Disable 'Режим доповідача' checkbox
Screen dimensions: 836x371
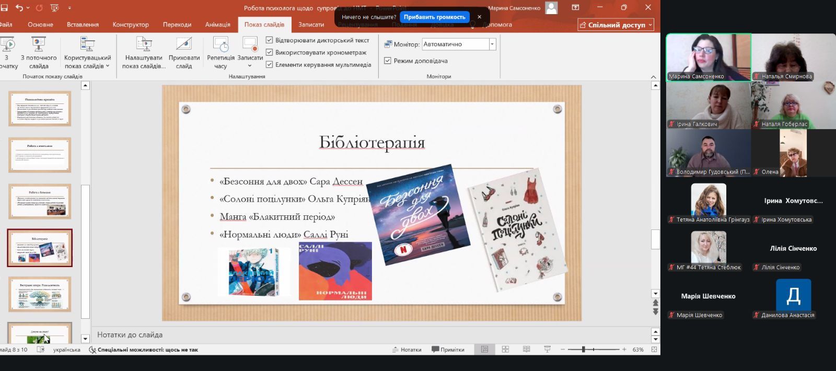tap(388, 61)
